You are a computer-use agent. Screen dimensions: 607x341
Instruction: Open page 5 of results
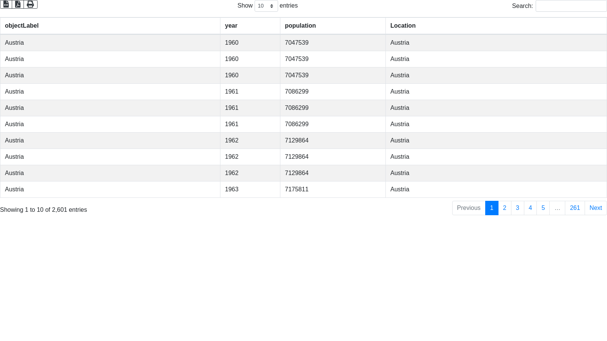(x=543, y=208)
